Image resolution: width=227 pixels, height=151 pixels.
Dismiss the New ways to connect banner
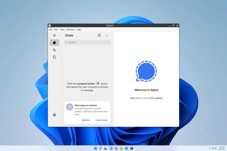pos(86,120)
